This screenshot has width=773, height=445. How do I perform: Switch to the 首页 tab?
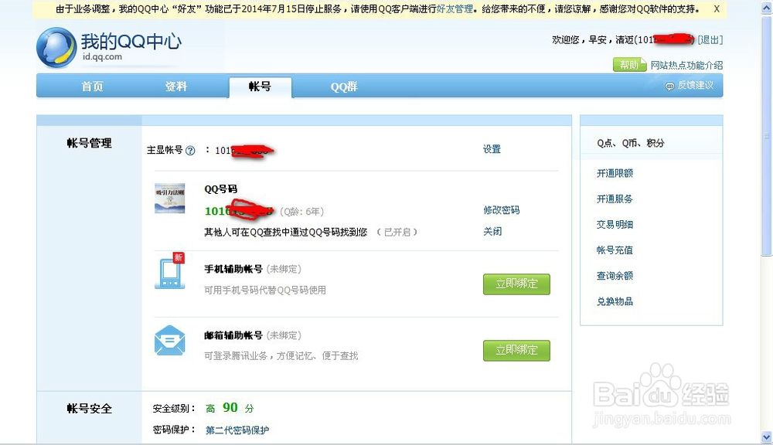click(92, 87)
